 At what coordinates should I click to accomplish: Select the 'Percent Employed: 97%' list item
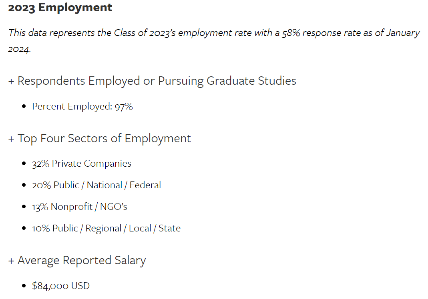[82, 106]
